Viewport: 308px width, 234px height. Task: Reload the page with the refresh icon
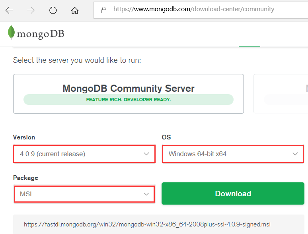pyautogui.click(x=53, y=10)
